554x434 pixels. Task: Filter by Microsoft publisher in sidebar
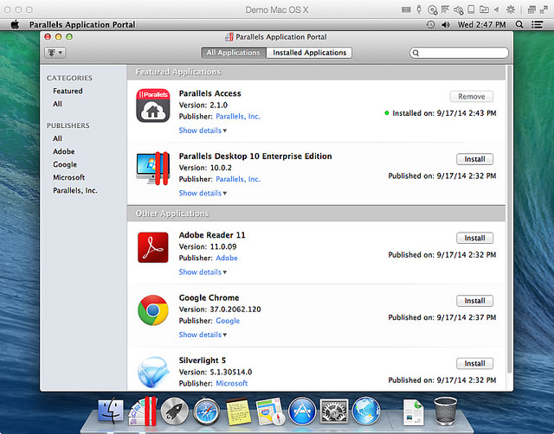coord(68,177)
